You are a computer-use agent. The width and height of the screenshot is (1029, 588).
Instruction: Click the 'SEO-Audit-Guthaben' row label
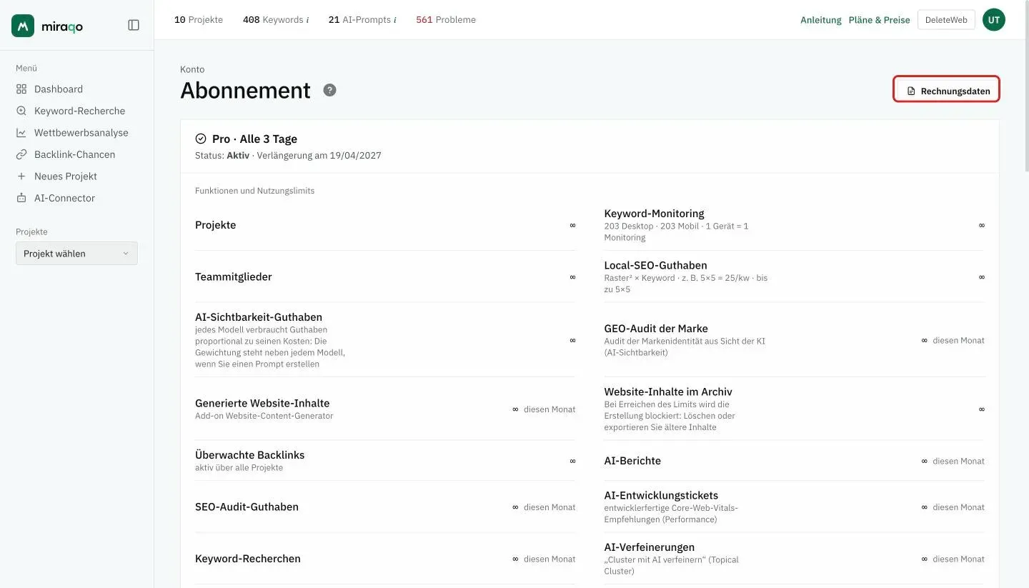point(247,507)
